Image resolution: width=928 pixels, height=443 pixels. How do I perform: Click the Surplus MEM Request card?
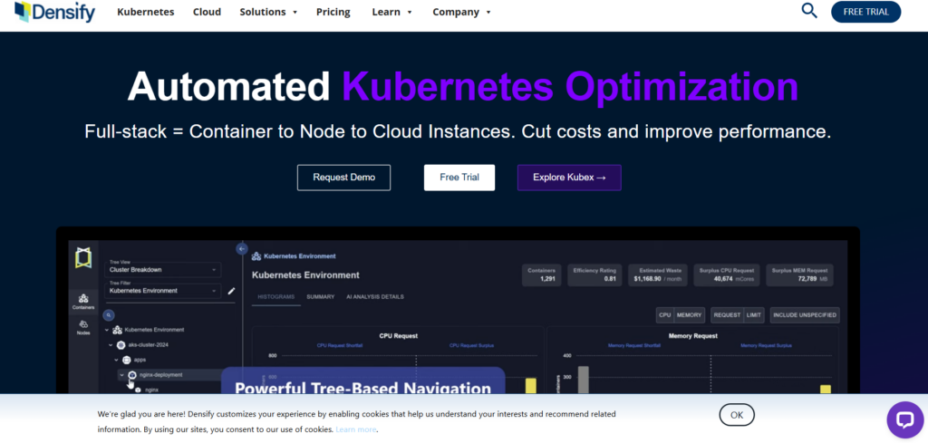pos(799,275)
